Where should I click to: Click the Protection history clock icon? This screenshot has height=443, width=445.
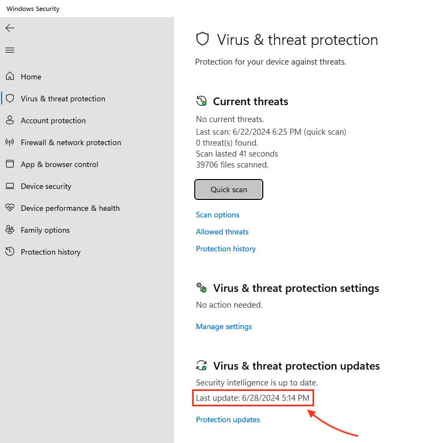(10, 252)
